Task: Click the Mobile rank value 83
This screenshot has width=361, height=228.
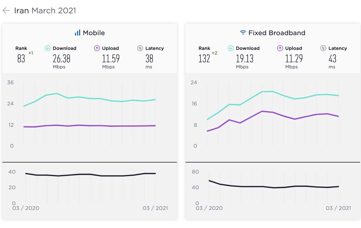Action: 21,59
